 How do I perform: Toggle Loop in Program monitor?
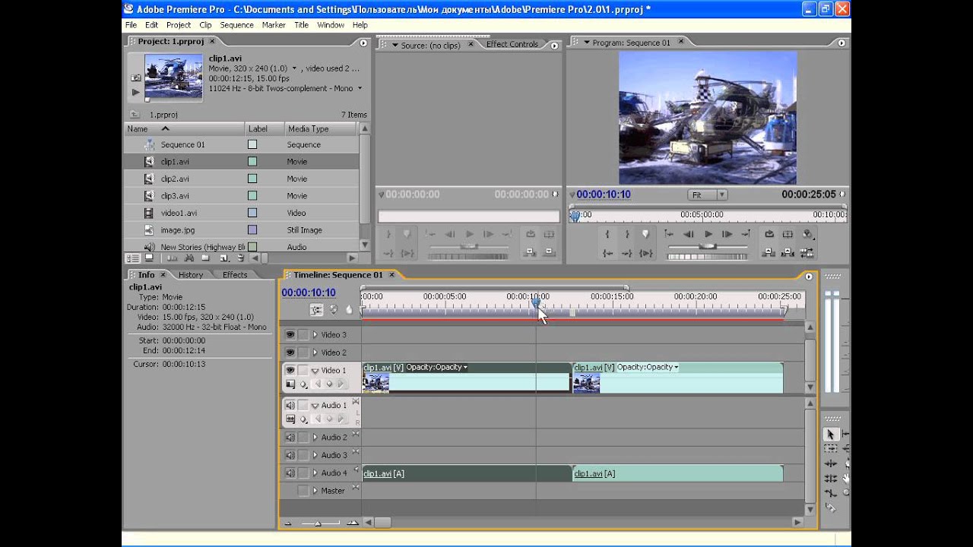(x=769, y=234)
